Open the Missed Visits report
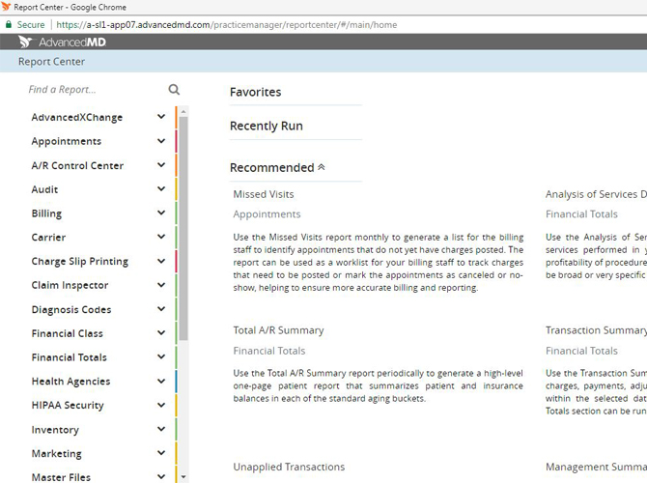This screenshot has height=483, width=647. coord(264,195)
